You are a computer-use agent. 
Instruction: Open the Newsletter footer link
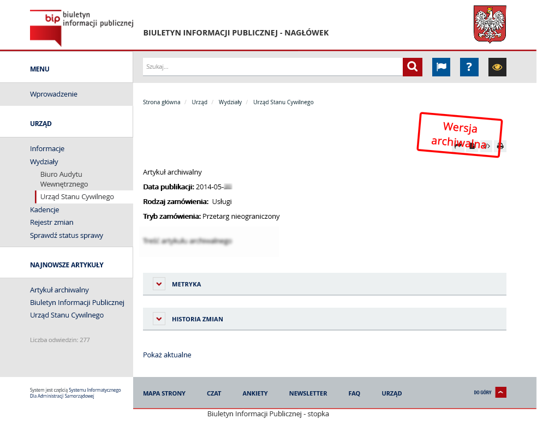pyautogui.click(x=308, y=393)
